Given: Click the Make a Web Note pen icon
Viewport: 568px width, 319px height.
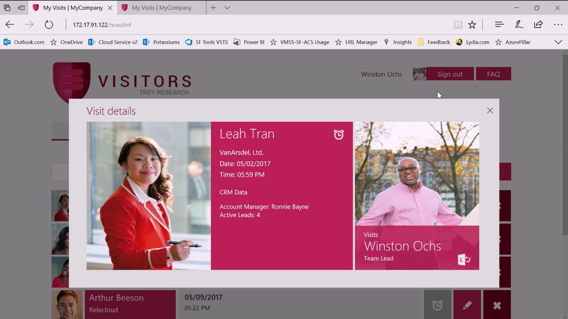Looking at the screenshot, I should tap(519, 25).
